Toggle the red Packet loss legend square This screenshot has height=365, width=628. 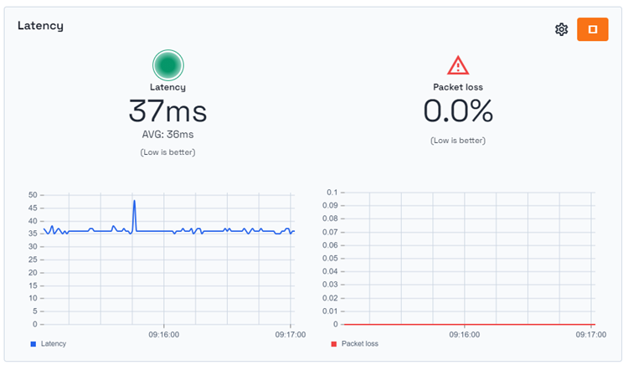pyautogui.click(x=333, y=344)
